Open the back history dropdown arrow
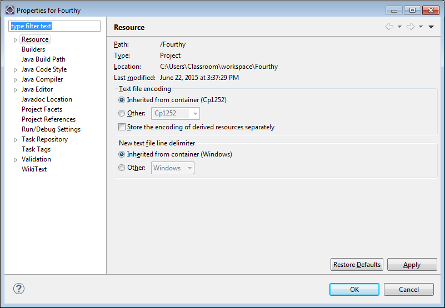The height and width of the screenshot is (308, 445). pos(399,27)
